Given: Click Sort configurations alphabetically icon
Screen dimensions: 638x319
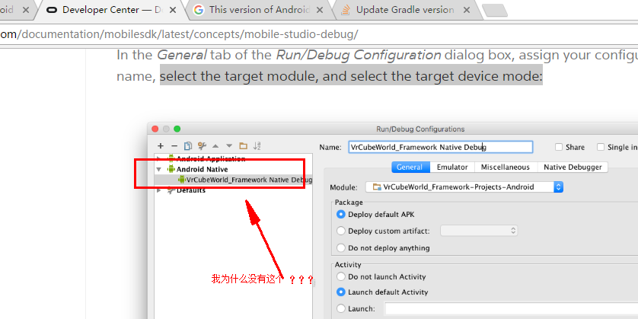Looking at the screenshot, I should point(257,145).
